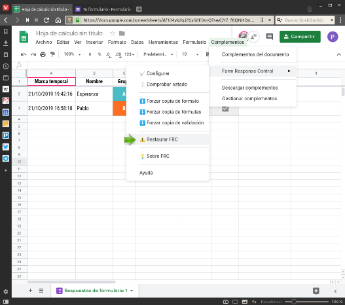
Task: Open the Gmail web panel
Action: [x=6, y=101]
